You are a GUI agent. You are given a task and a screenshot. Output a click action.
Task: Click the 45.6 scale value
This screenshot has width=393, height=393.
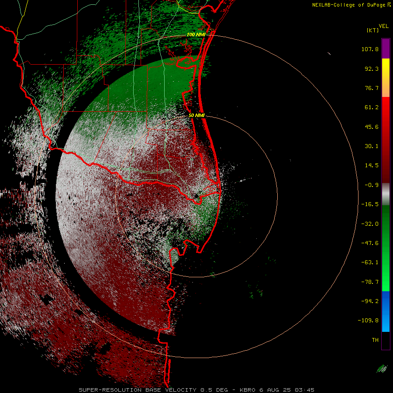(372, 127)
